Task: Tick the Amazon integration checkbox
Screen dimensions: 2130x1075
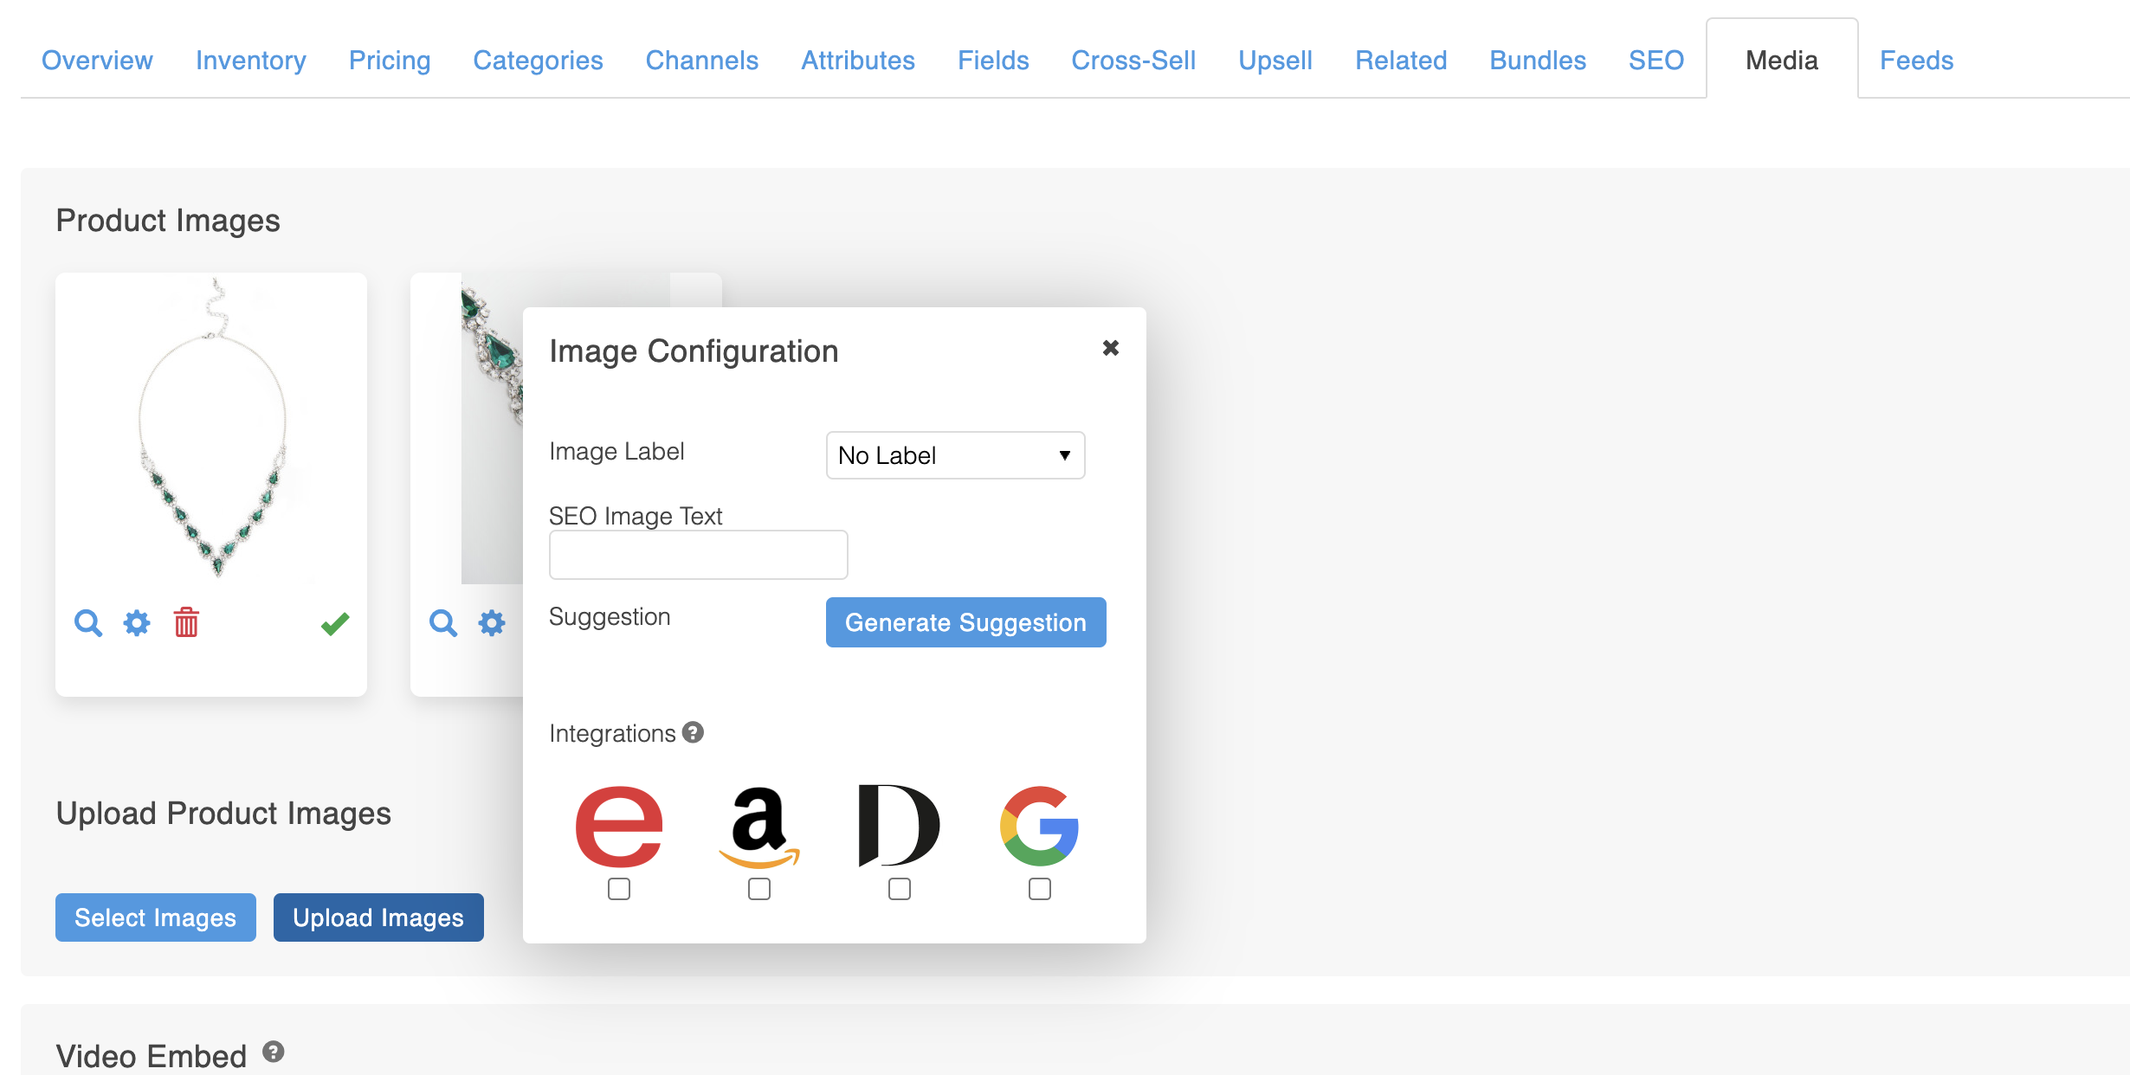Action: pyautogui.click(x=759, y=889)
